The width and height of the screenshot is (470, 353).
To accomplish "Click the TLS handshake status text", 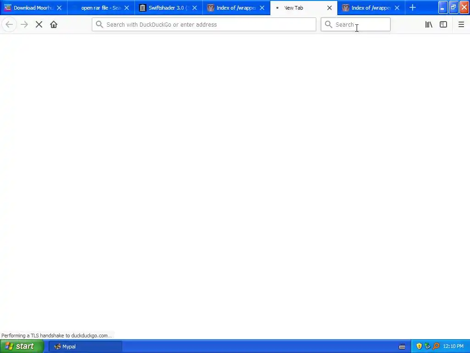I will tap(56, 335).
